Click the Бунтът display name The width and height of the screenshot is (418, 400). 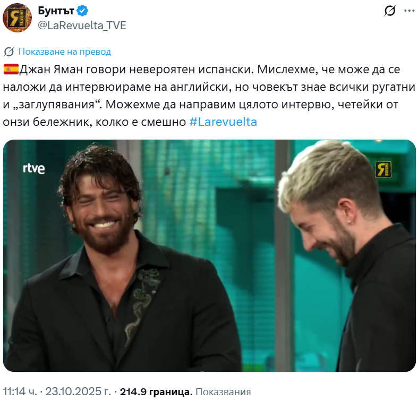click(56, 11)
